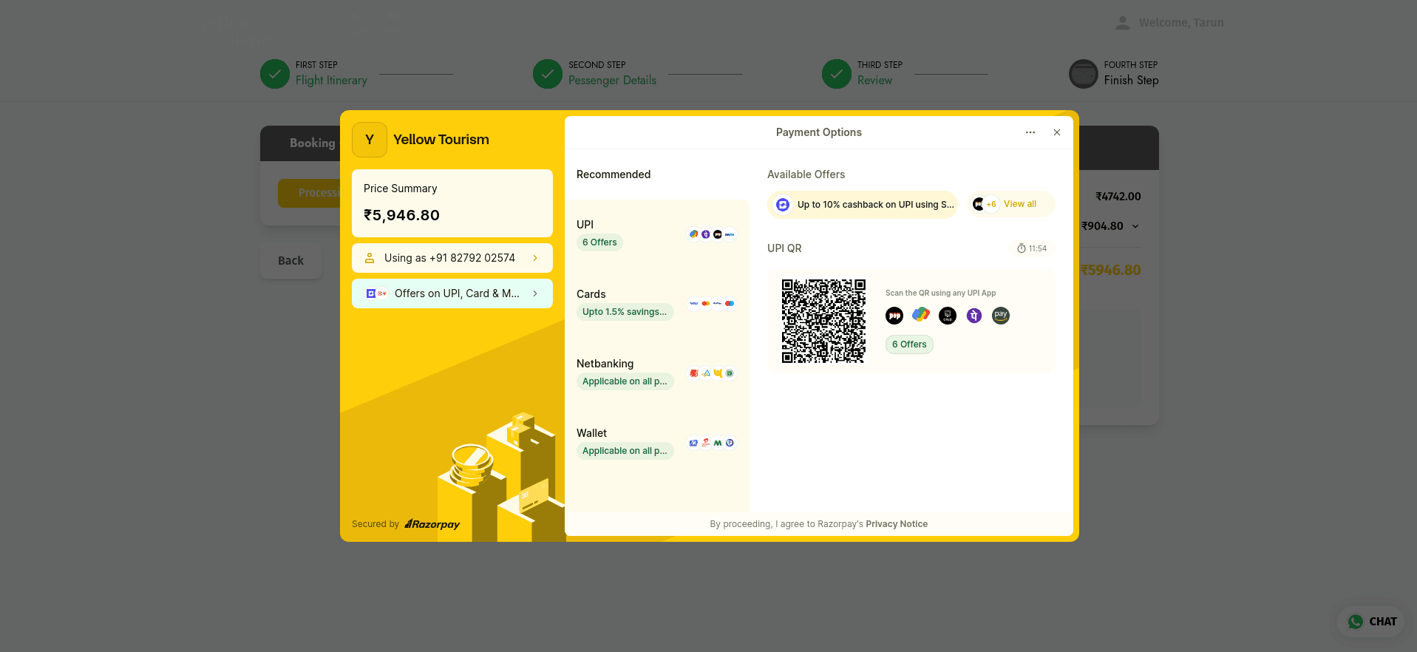
Task: Click the ₹5946.80 total on booking page
Action: (1110, 271)
